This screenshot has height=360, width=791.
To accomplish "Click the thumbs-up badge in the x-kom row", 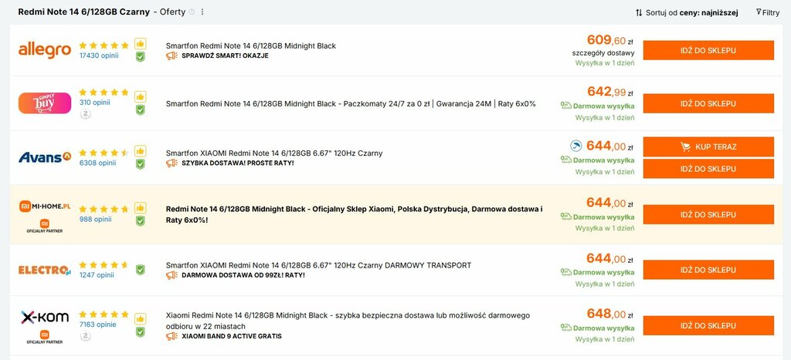I will tap(141, 318).
